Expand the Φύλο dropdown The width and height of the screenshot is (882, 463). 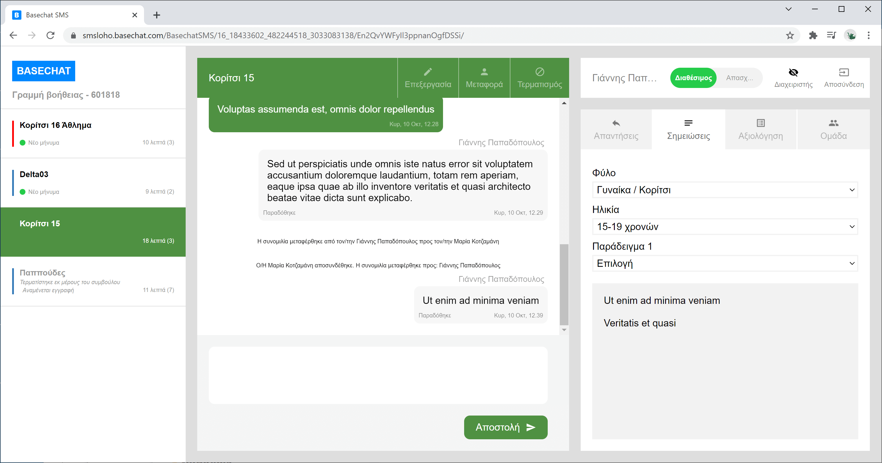tap(724, 190)
